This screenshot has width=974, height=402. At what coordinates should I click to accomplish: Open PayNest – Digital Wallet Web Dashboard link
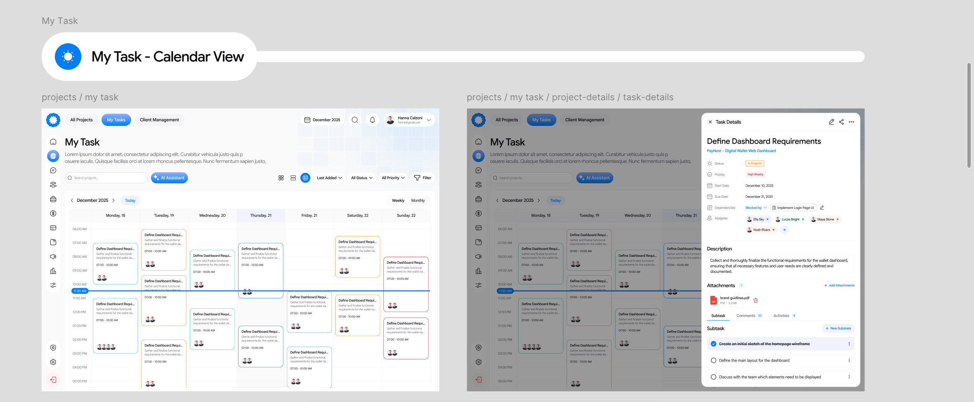(741, 151)
